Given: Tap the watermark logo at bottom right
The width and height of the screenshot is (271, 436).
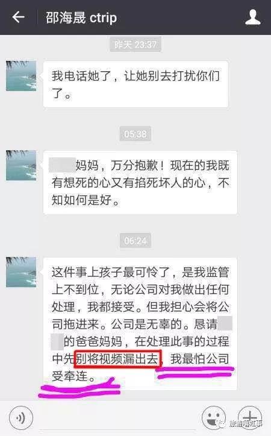Looking at the screenshot, I should coord(240,424).
